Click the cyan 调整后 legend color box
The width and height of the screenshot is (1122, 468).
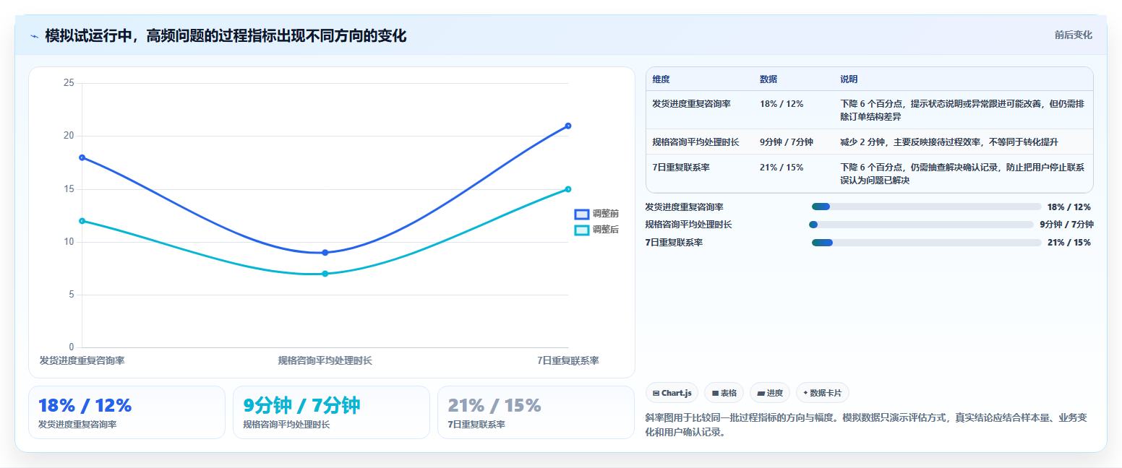582,230
